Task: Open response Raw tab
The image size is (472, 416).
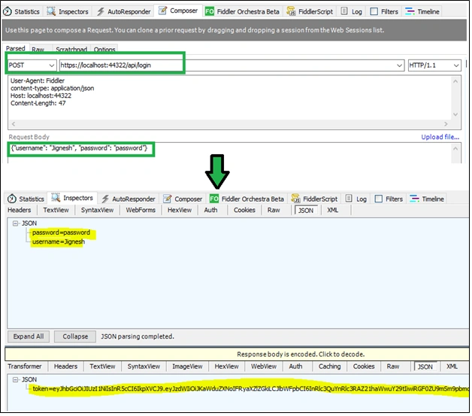Action: click(x=393, y=366)
